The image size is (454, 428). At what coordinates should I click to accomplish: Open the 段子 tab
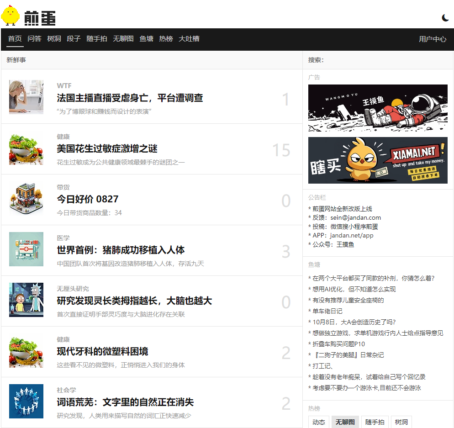point(74,39)
